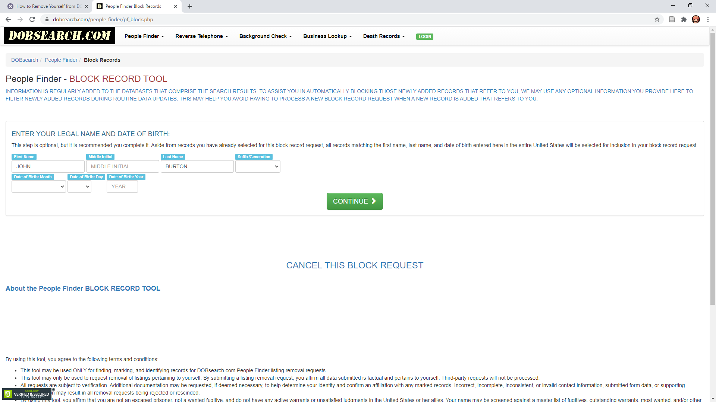Open the Business Lookup menu
The height and width of the screenshot is (402, 716).
tap(327, 36)
